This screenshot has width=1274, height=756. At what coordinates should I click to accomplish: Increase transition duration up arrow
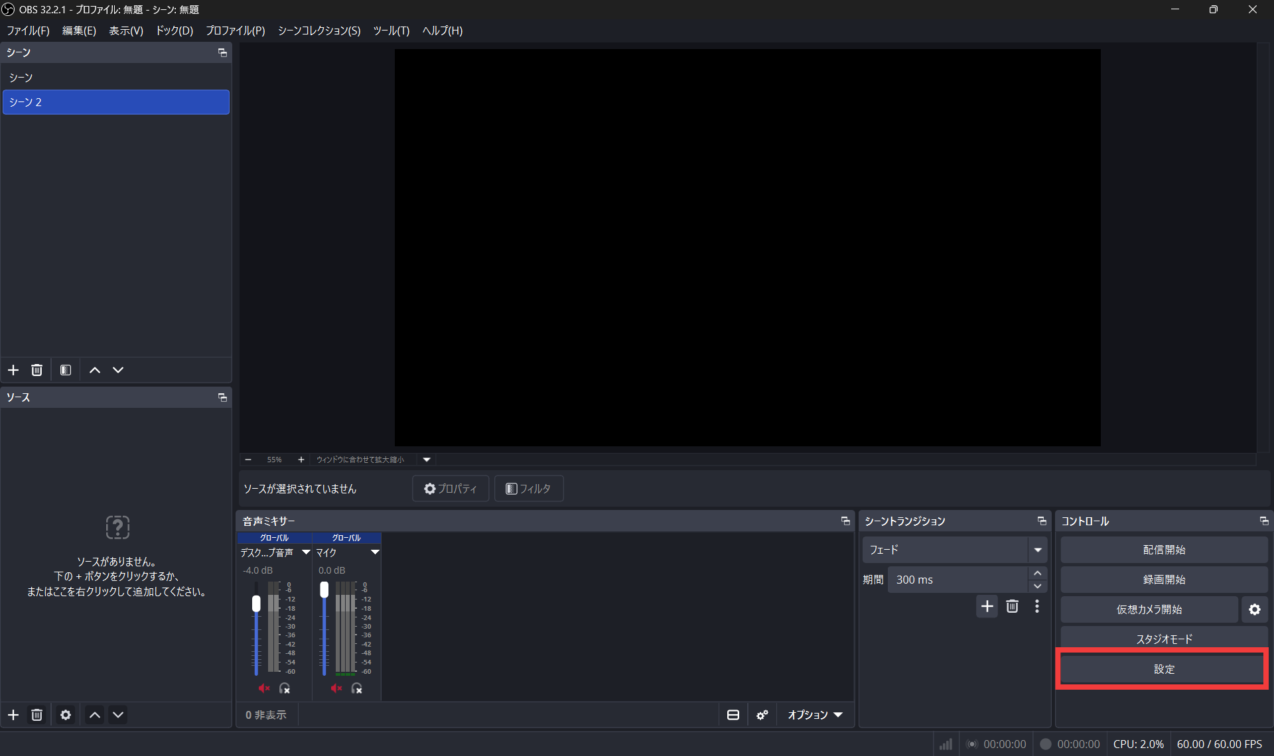(1038, 573)
